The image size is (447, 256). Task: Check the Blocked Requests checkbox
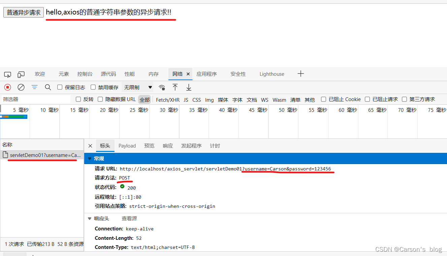tap(367, 99)
